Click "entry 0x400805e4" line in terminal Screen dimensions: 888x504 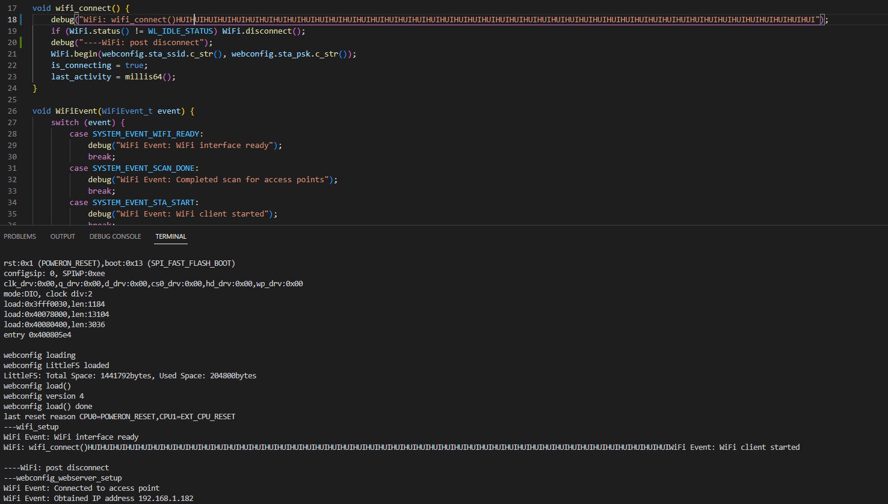click(x=37, y=335)
